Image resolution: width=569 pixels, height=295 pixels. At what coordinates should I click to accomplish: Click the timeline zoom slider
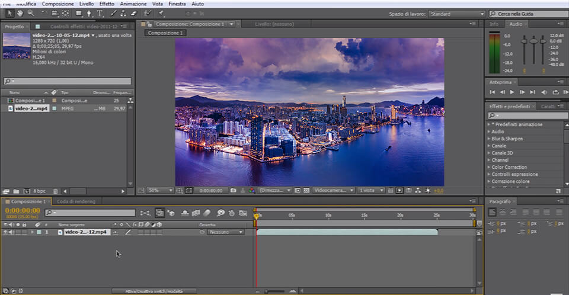click(x=276, y=291)
